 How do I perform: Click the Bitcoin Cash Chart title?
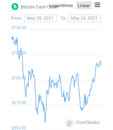pyautogui.click(x=39, y=7)
